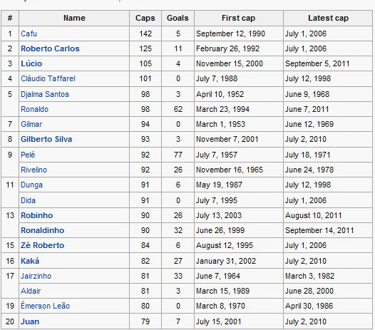This screenshot has height=330, width=375.
Task: Open the Aldair link
Action: 31,291
